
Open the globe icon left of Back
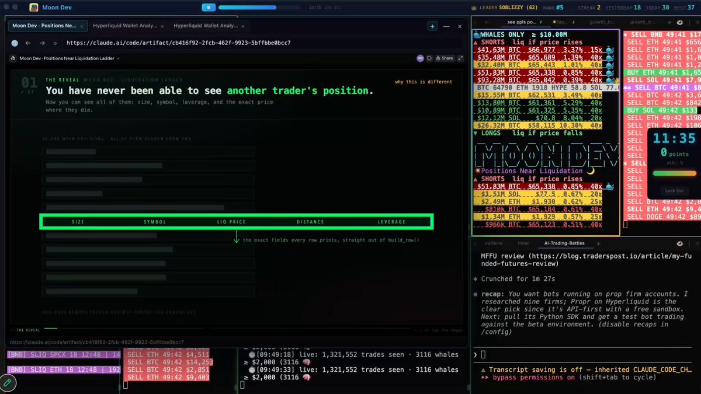tap(15, 43)
